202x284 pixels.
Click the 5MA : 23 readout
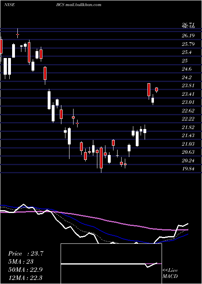coord(21,262)
